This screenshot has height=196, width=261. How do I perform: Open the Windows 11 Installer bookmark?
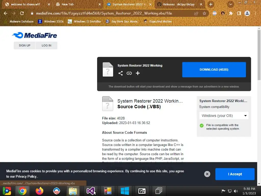tap(85, 21)
